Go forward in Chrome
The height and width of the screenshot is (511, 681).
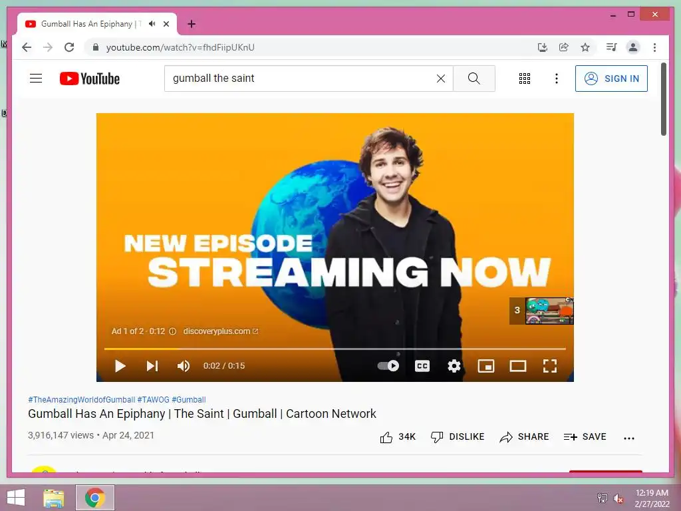[48, 47]
